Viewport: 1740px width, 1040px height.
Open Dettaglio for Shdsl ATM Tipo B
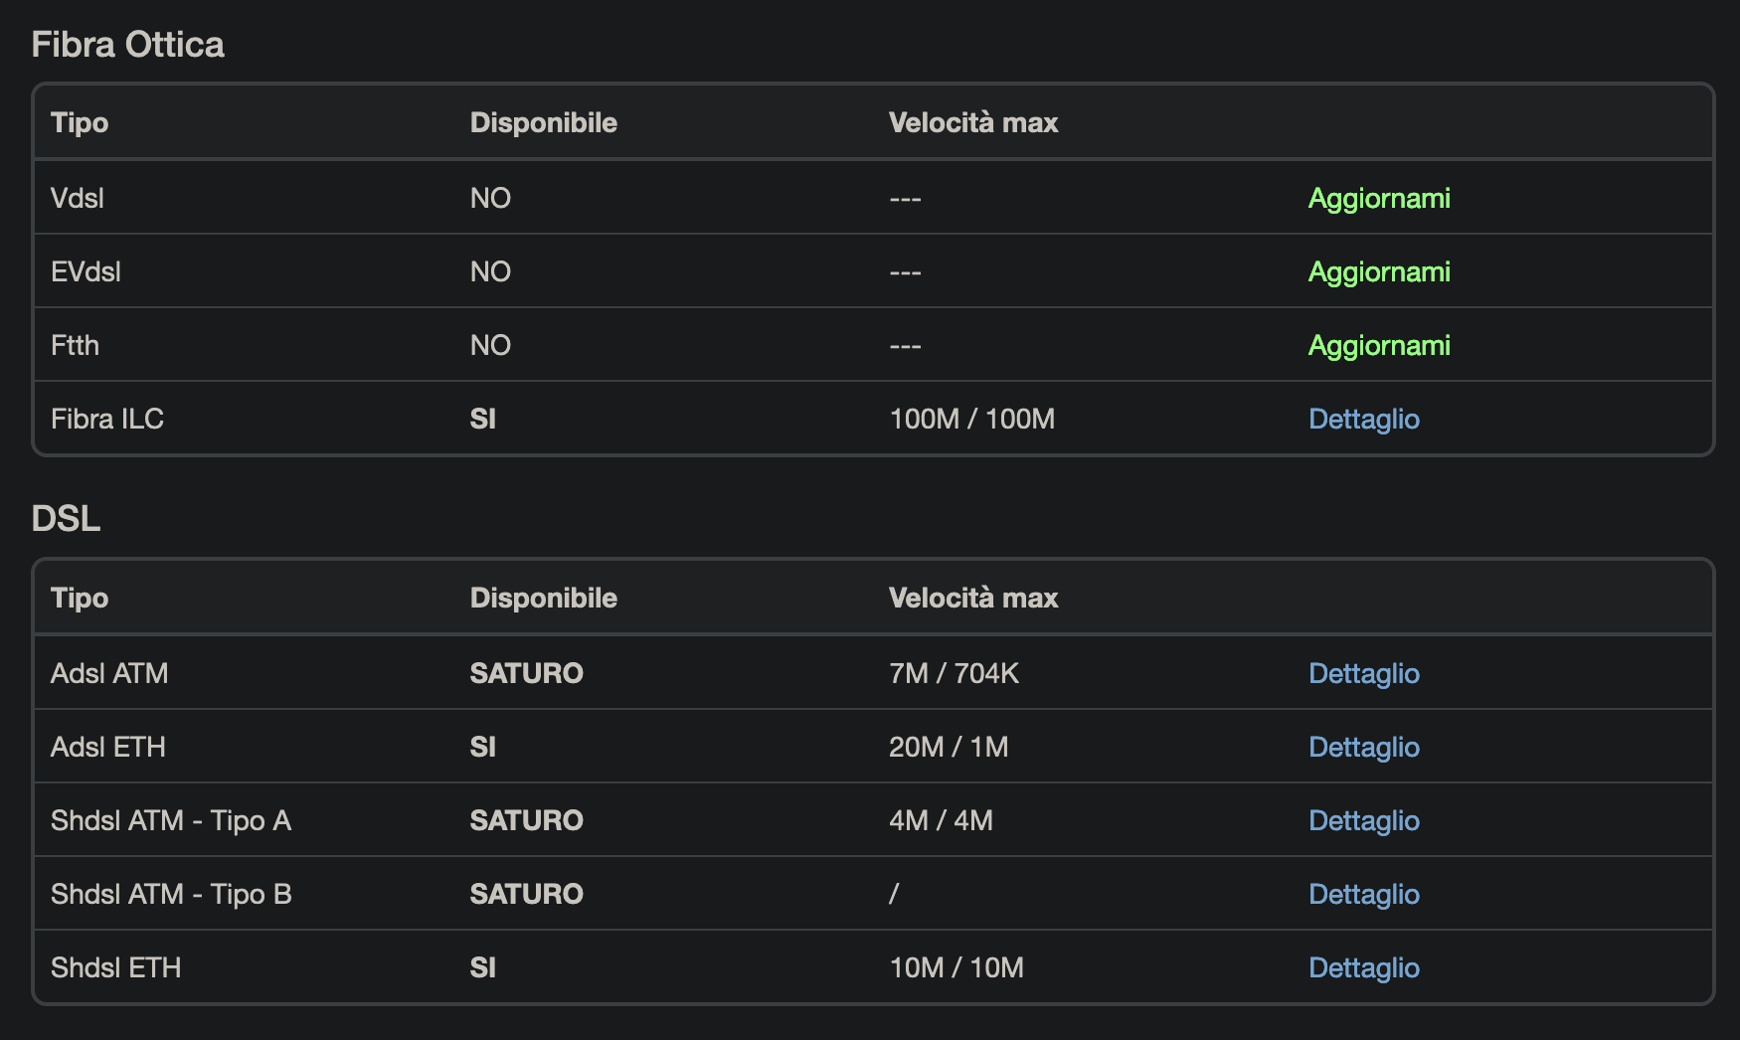point(1363,894)
